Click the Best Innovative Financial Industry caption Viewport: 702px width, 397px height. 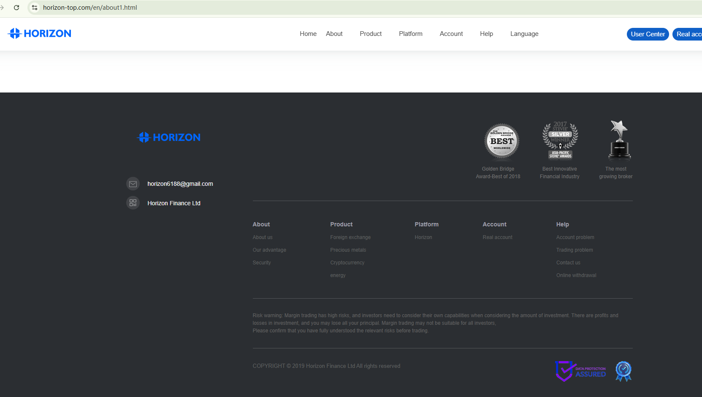(560, 173)
